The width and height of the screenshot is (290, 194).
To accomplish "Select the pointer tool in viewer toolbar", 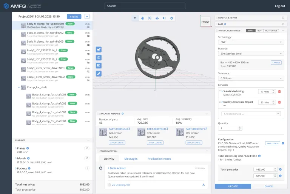I will tap(135, 18).
